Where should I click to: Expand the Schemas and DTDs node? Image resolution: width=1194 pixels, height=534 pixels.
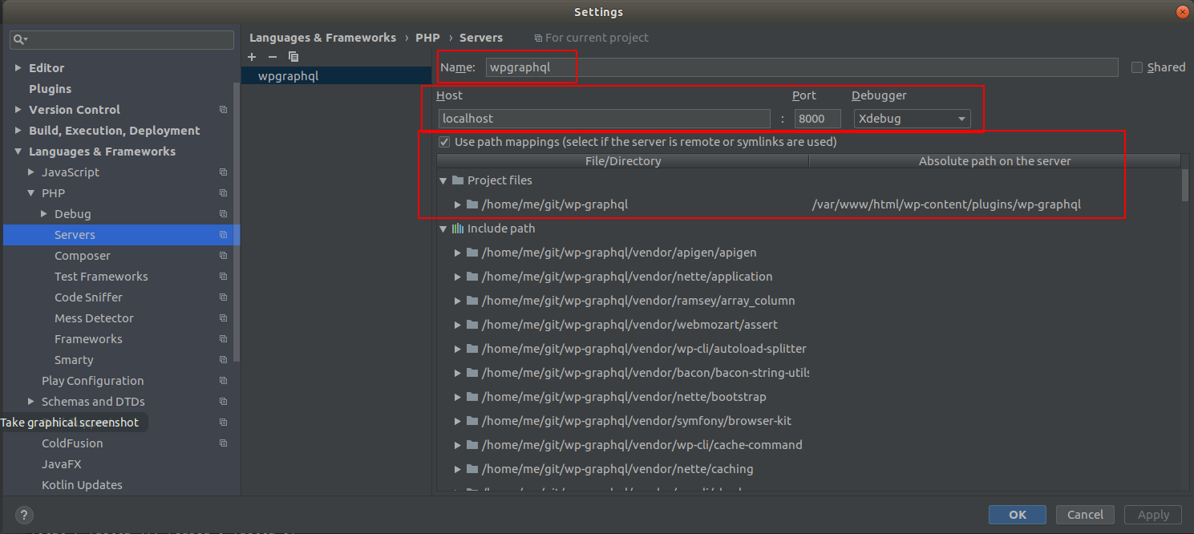coord(31,402)
